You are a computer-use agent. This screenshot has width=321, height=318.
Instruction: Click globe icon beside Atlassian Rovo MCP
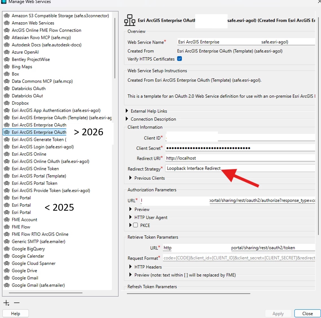[7, 38]
